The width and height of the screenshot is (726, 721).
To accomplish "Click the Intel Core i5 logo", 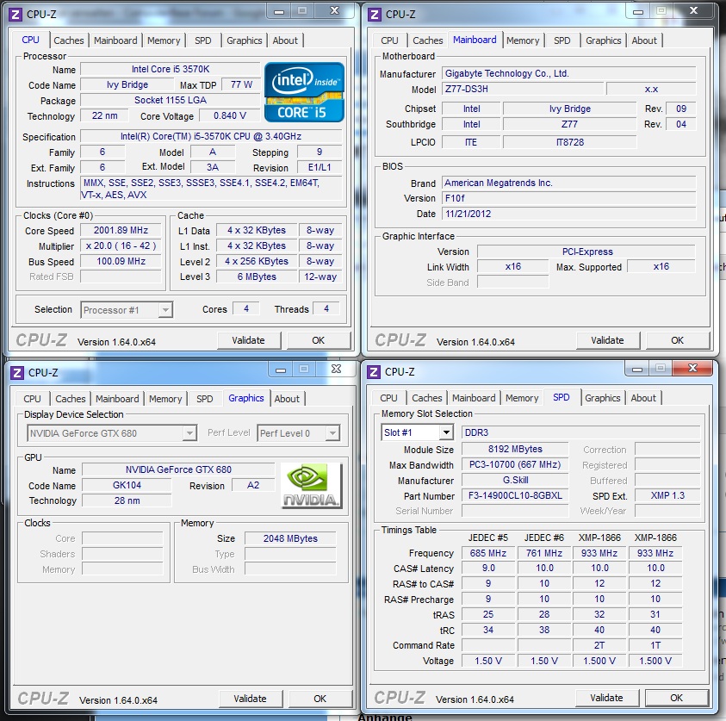I will tap(304, 93).
